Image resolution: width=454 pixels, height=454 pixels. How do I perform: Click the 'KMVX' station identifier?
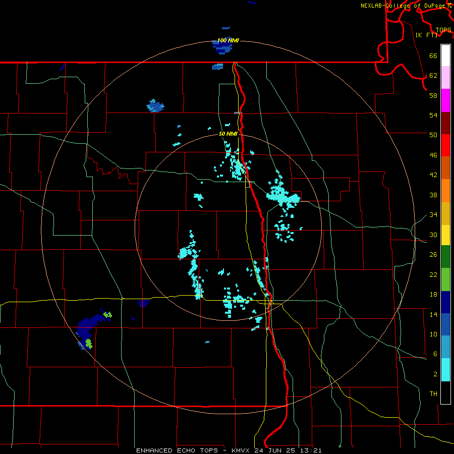(242, 450)
